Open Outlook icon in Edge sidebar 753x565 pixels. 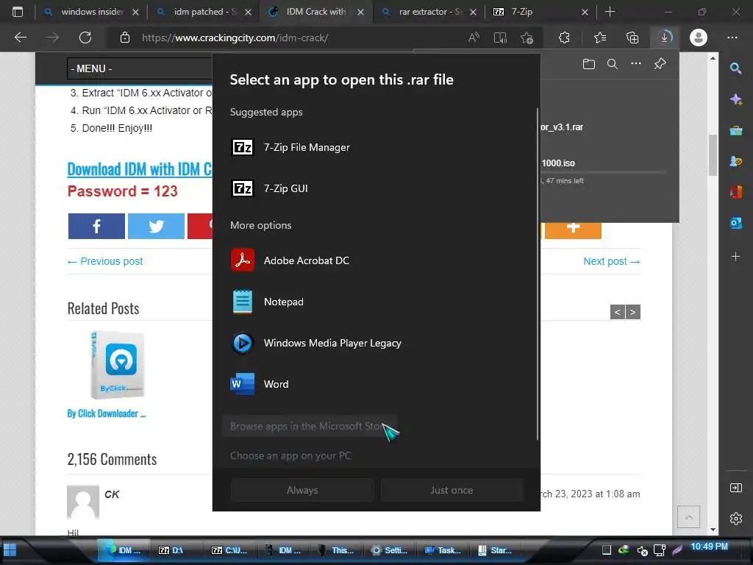point(735,223)
